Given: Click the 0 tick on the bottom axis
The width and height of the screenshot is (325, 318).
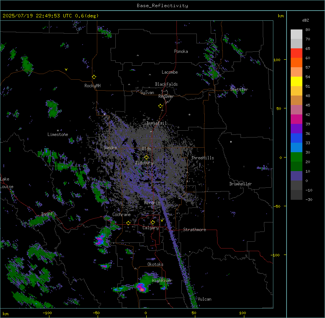Looking at the screenshot, I should [146, 313].
